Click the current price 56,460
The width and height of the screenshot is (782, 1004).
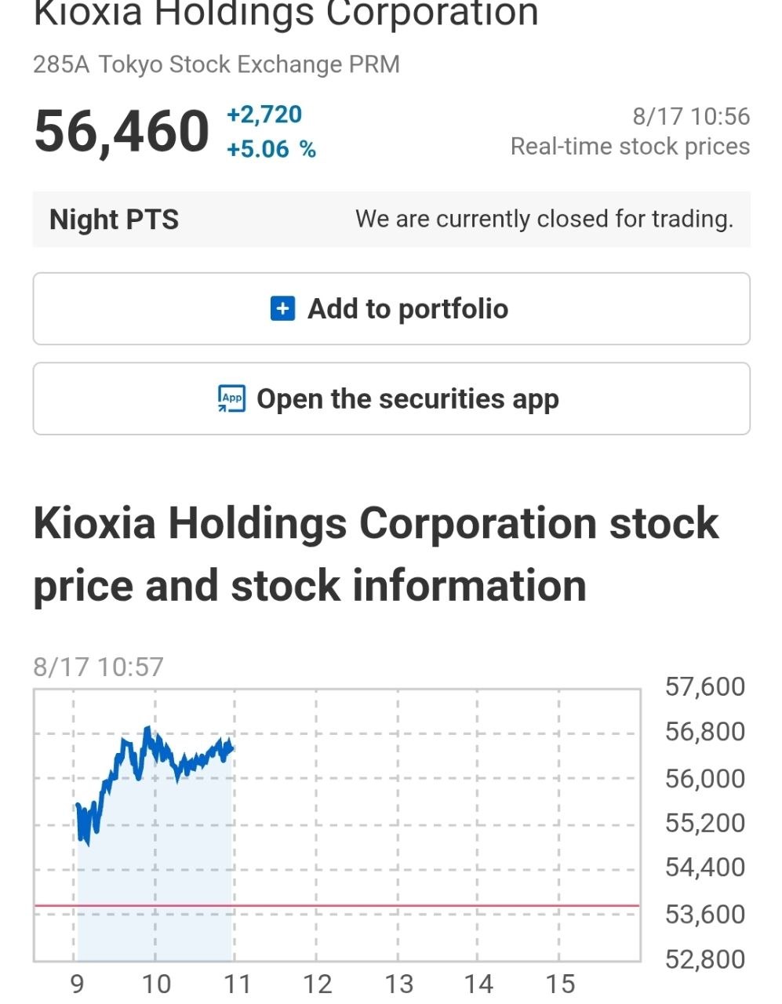[122, 131]
